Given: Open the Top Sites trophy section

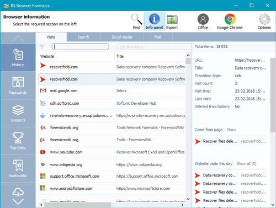Looking at the screenshot, I should tap(18, 141).
